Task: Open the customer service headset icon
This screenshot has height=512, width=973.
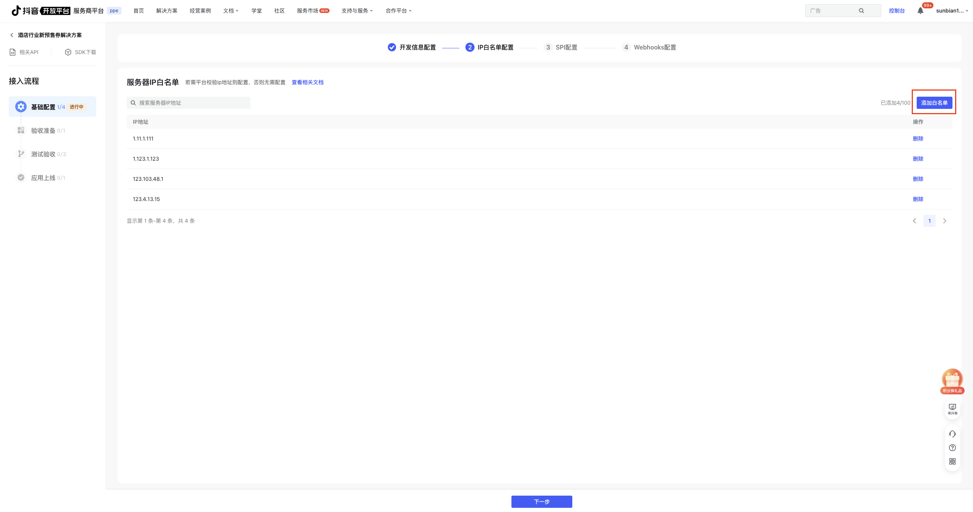Action: click(x=952, y=434)
